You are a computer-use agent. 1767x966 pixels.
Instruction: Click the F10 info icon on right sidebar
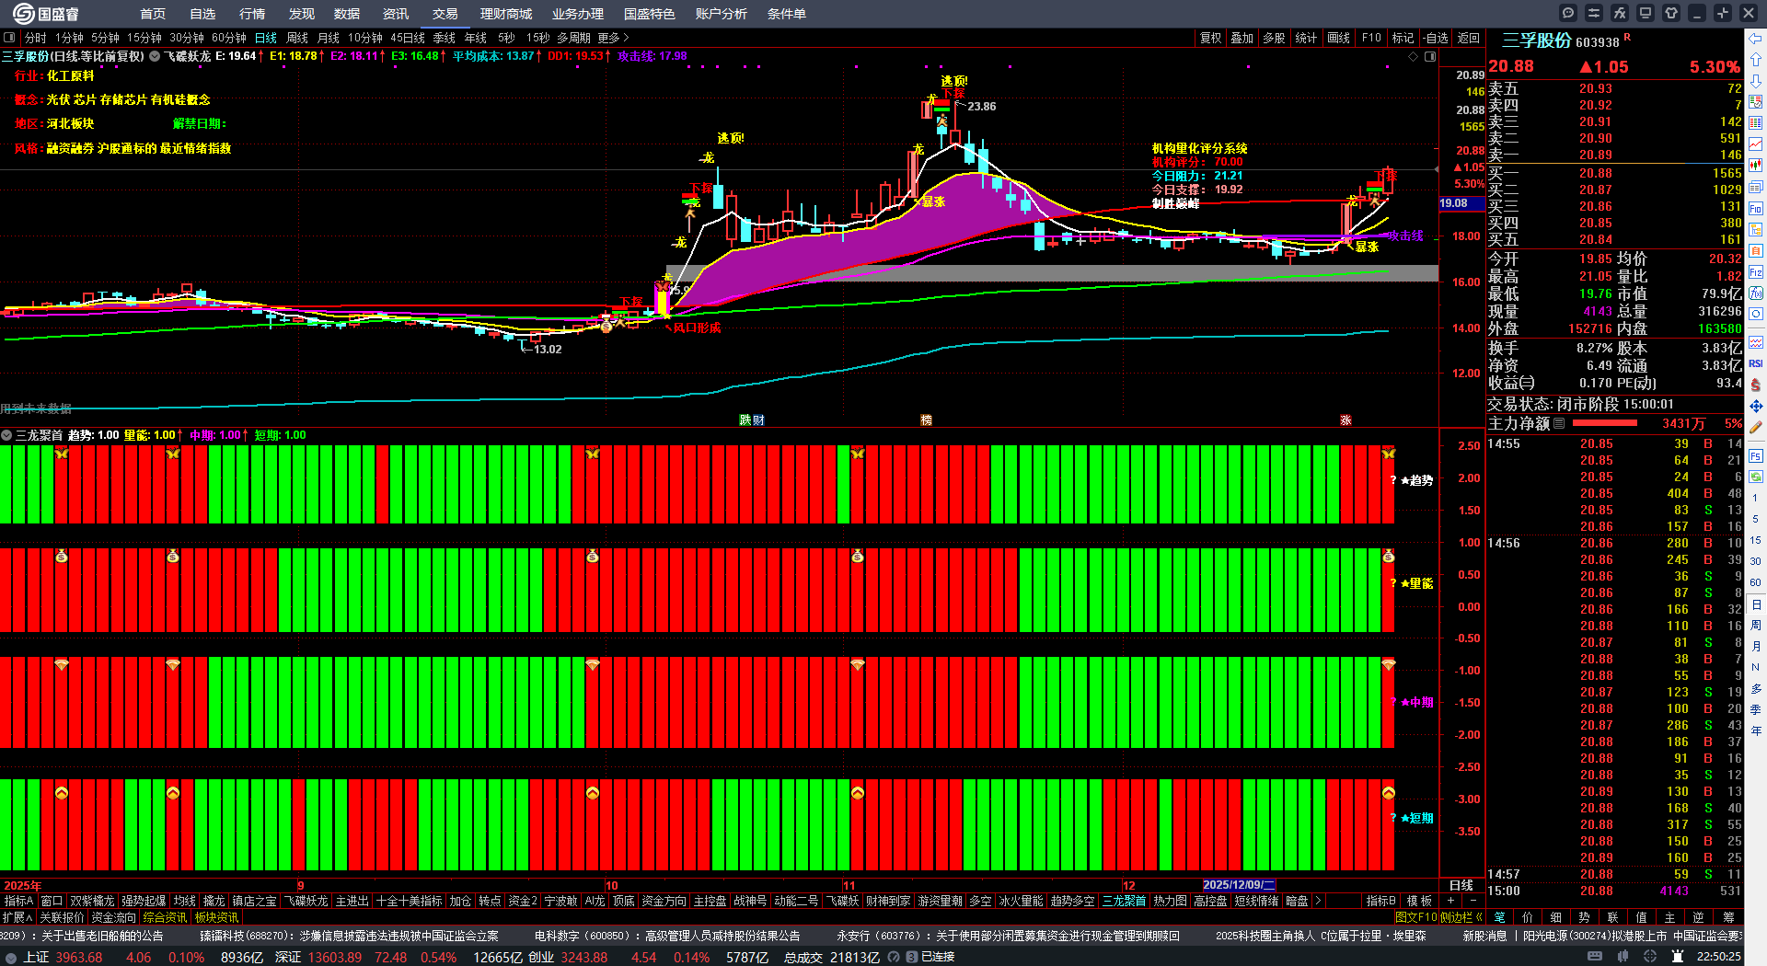(1756, 209)
